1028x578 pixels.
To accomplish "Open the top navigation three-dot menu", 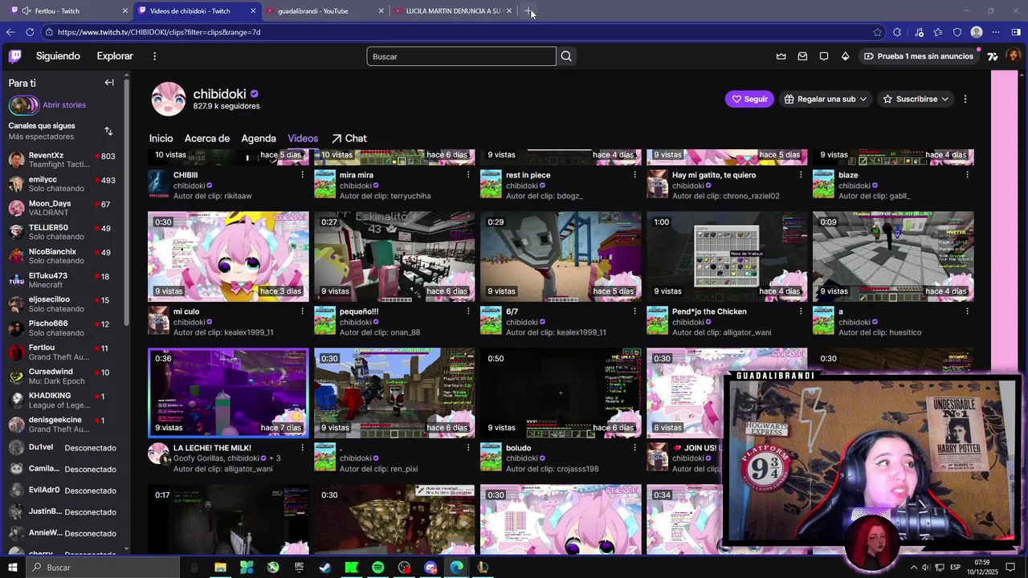I will 154,56.
